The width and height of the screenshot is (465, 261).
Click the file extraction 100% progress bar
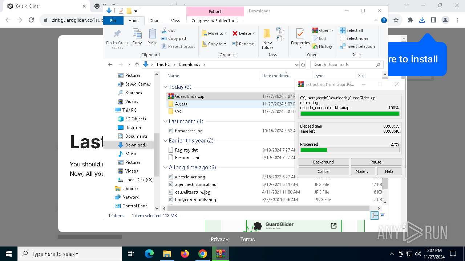349,113
